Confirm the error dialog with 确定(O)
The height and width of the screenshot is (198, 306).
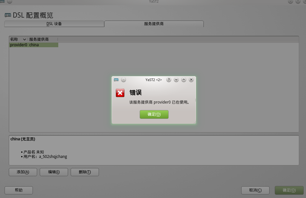pos(154,114)
